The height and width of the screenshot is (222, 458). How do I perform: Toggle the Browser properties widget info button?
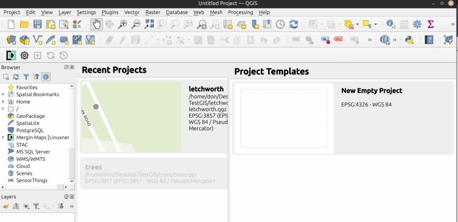tap(46, 77)
